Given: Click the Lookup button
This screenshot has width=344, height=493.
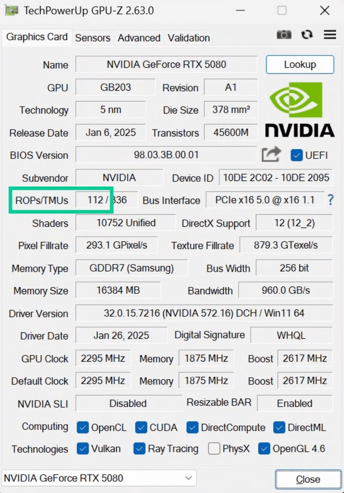Looking at the screenshot, I should [300, 65].
